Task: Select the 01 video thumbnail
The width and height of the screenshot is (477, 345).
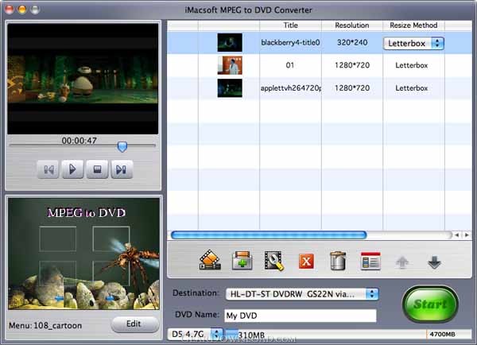Action: (x=230, y=65)
